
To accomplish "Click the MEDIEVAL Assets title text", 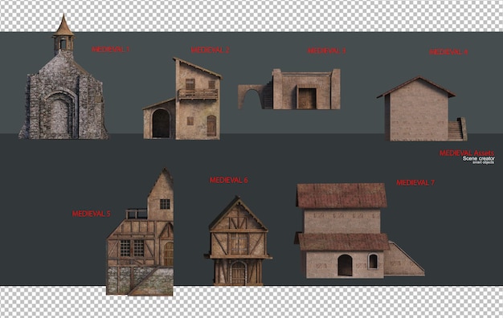I will 467,153.
